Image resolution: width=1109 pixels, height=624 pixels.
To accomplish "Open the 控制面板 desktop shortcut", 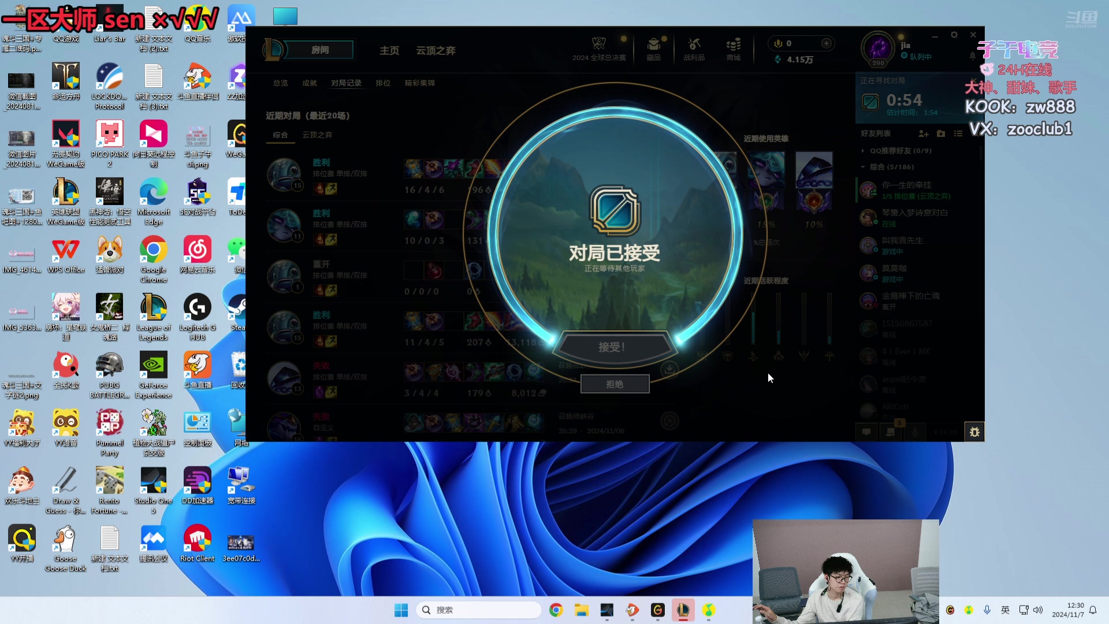I will click(197, 428).
